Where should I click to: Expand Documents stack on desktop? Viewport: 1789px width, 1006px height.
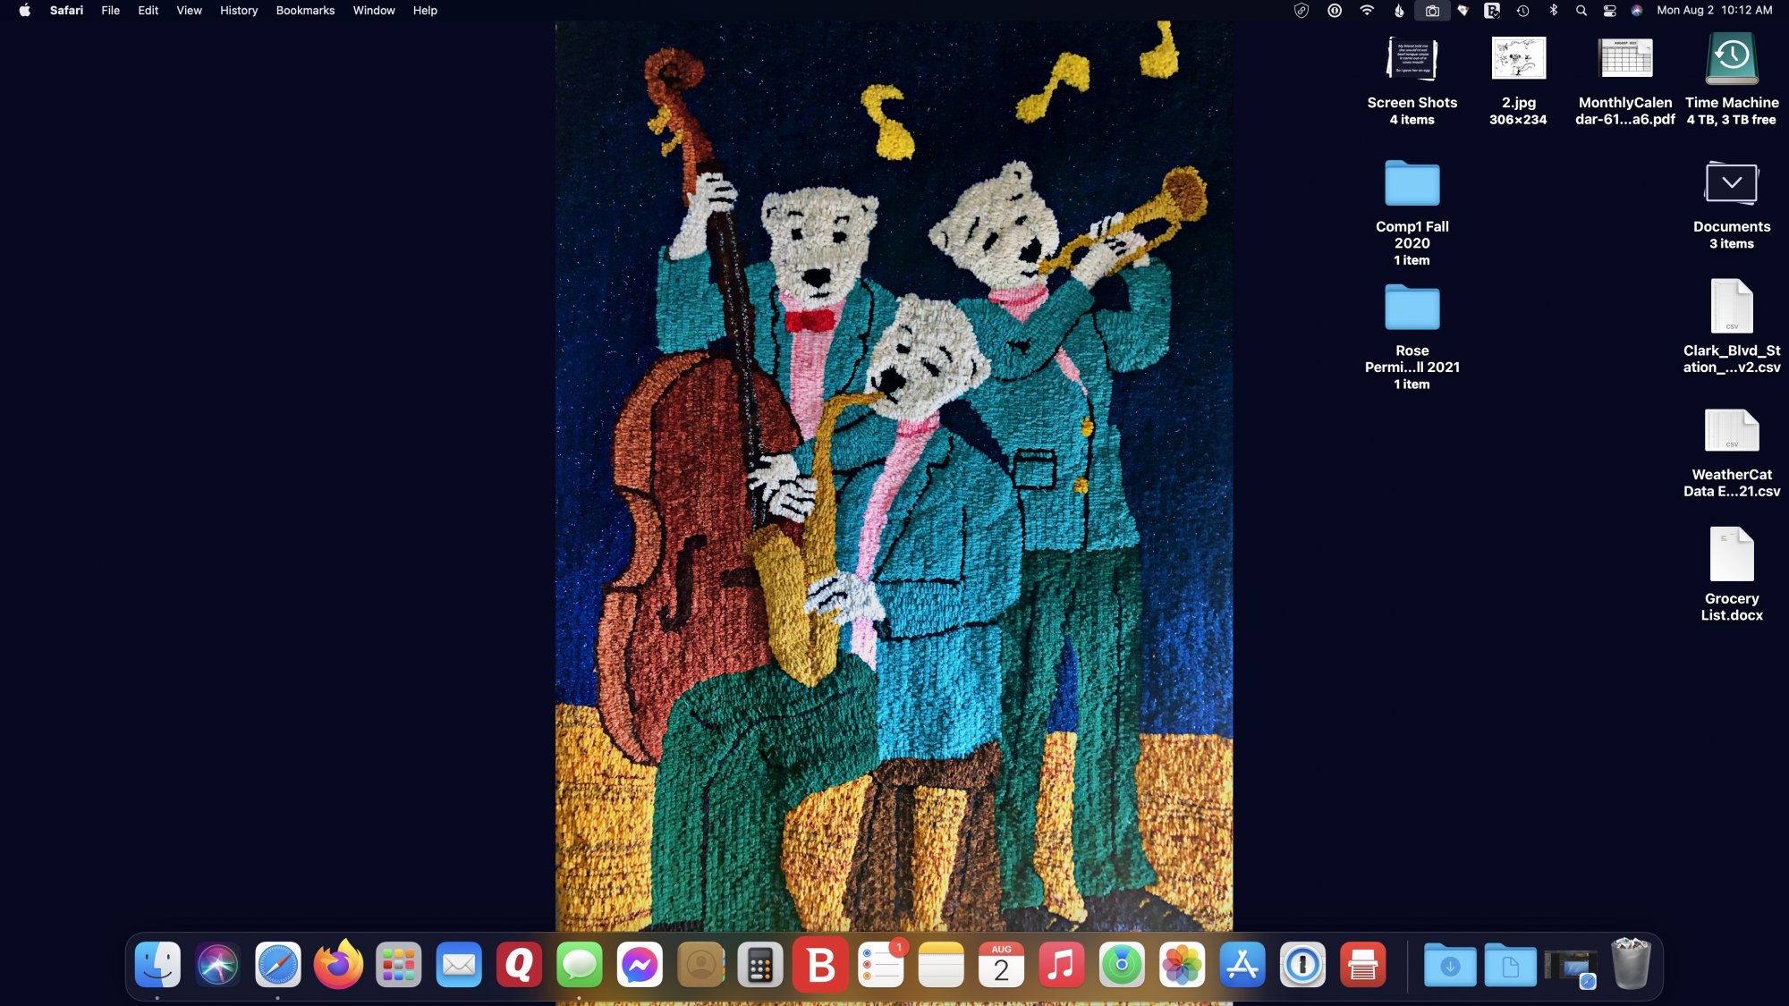tap(1732, 206)
